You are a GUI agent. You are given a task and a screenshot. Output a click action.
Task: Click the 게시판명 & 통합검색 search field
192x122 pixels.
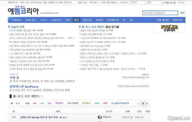(160, 13)
